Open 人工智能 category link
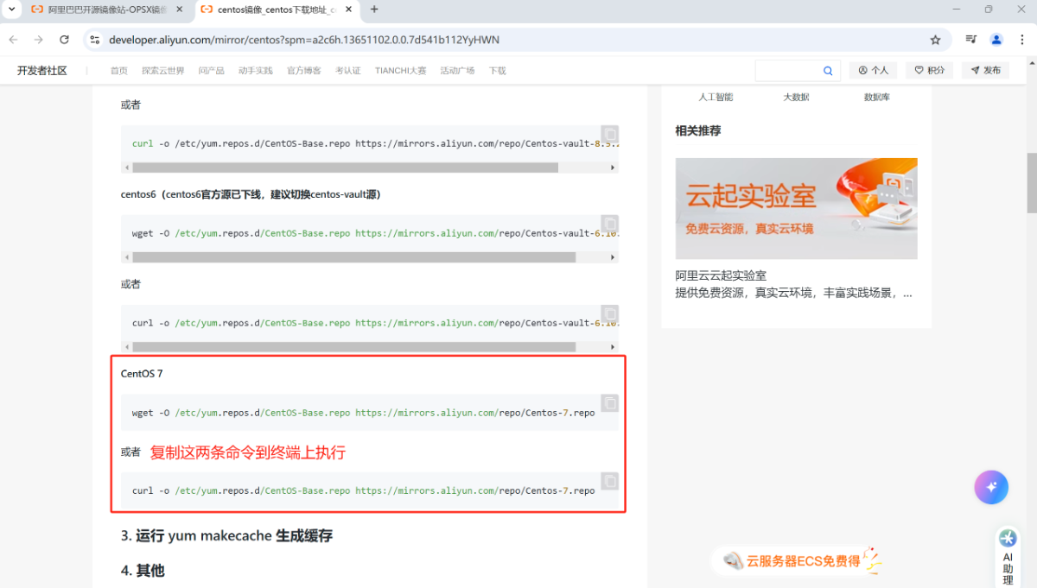Image resolution: width=1037 pixels, height=588 pixels. (x=716, y=98)
